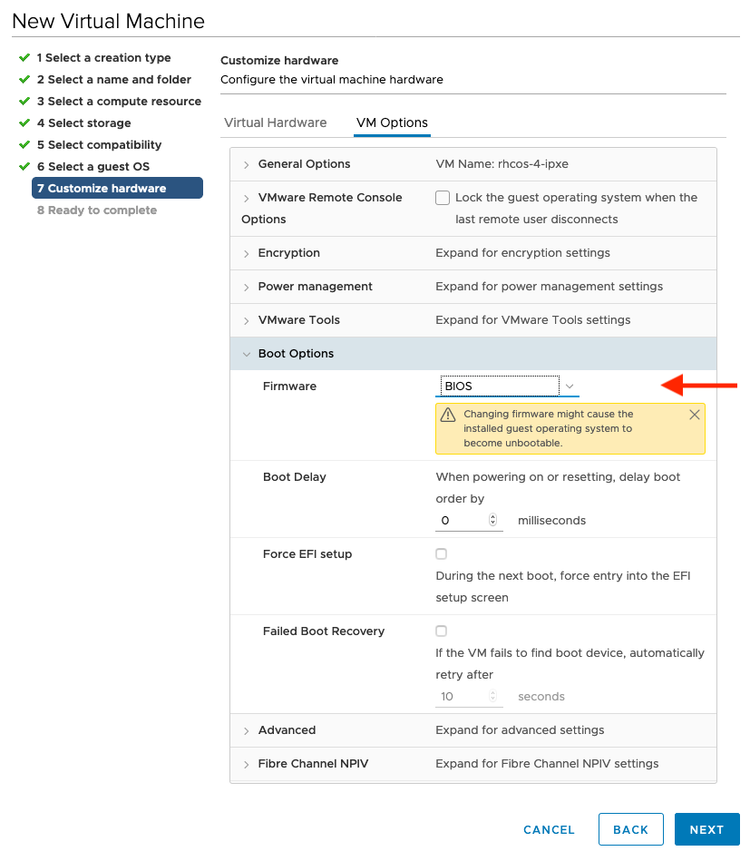This screenshot has height=861, width=750.
Task: Dismiss the firmware warning with X icon
Action: pyautogui.click(x=695, y=415)
